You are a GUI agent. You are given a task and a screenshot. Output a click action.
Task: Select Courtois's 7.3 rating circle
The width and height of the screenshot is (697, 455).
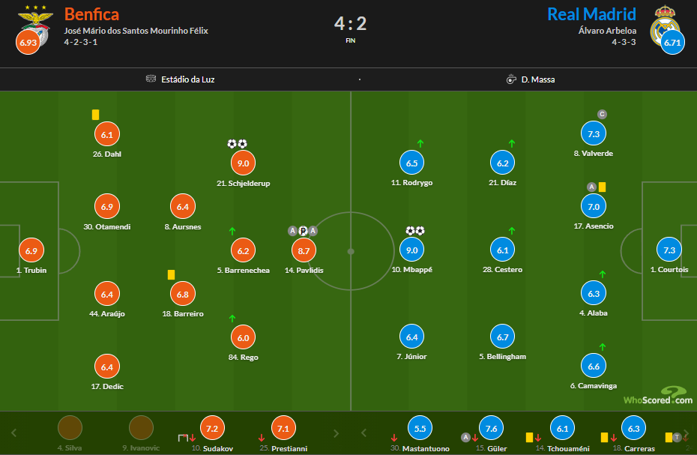click(669, 250)
